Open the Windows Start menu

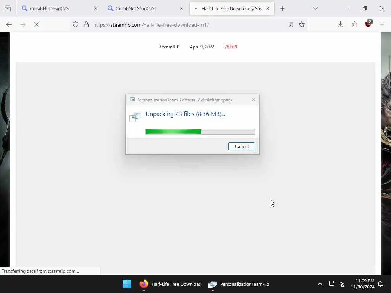tap(127, 284)
